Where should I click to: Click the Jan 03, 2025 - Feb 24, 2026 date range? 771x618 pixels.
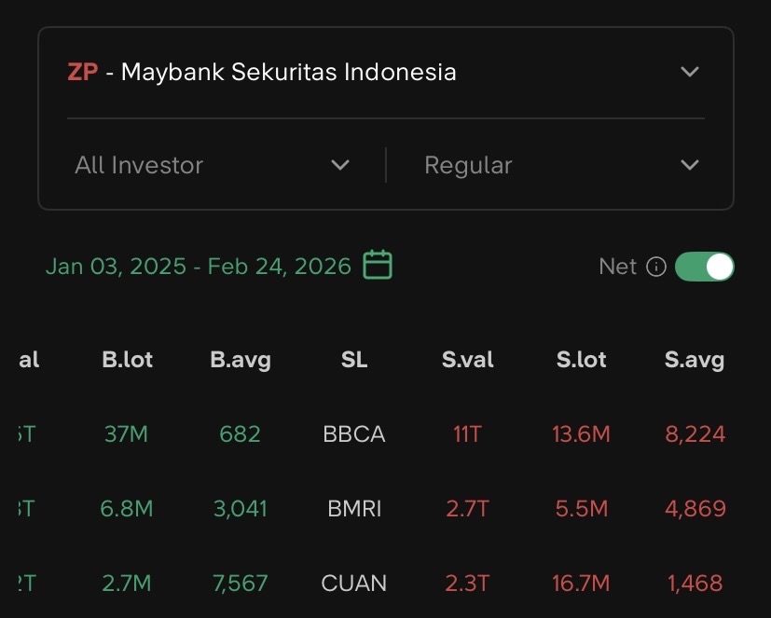[198, 267]
